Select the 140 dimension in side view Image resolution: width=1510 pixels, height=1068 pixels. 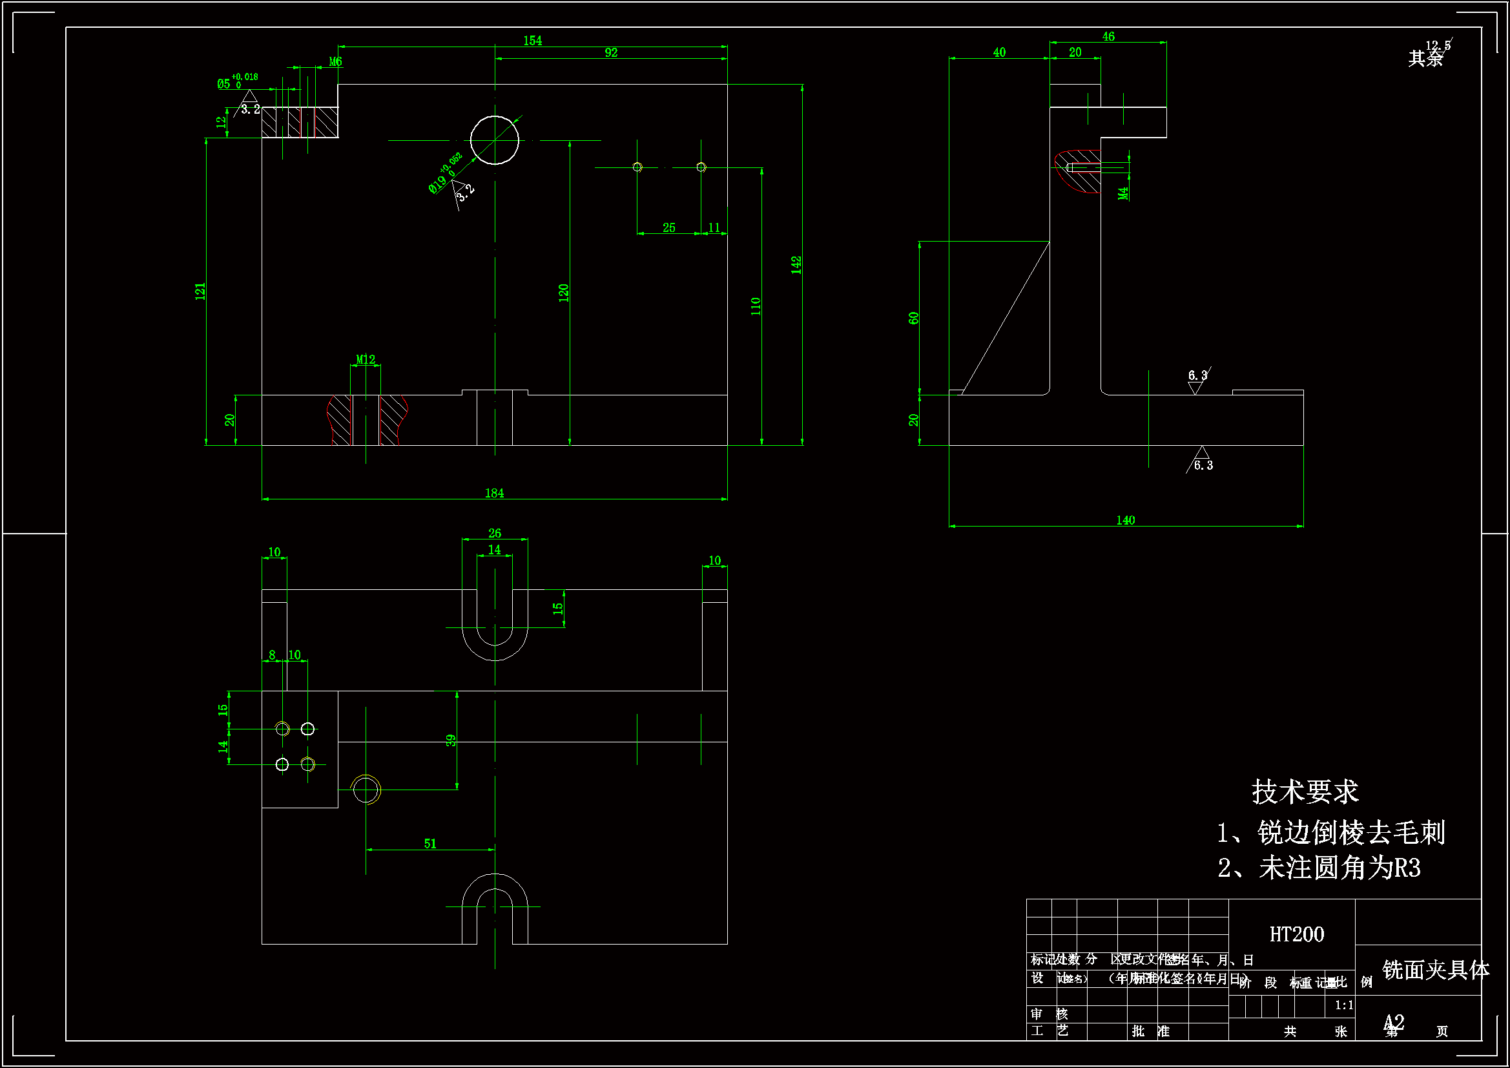click(1125, 521)
